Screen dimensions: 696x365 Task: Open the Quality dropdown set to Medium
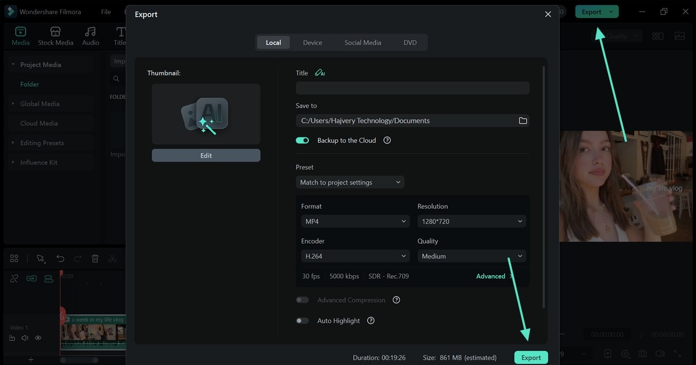click(471, 256)
